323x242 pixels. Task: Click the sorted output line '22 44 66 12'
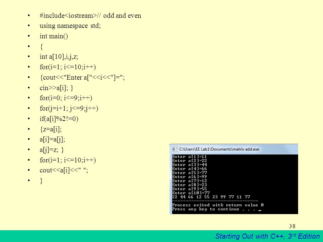[211, 197]
